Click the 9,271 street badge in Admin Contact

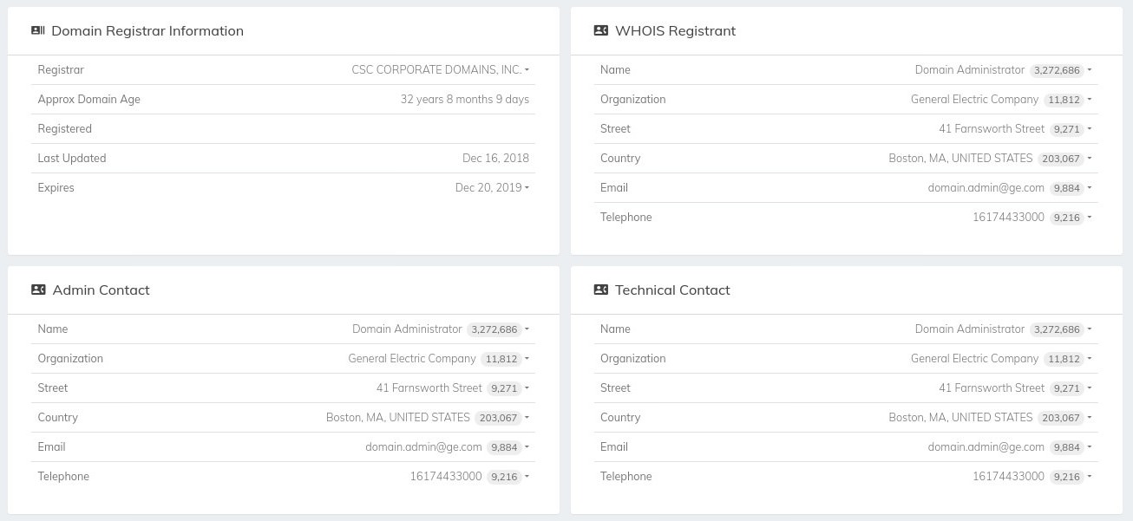coord(504,388)
